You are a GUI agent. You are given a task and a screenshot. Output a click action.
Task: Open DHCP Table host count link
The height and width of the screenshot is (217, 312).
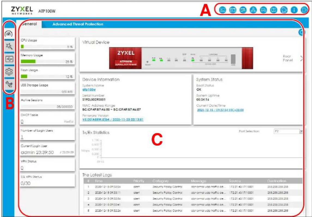coord(22,122)
